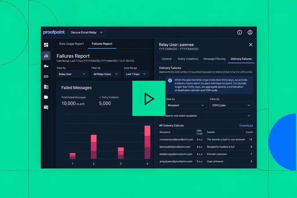Click the Count column header
The height and width of the screenshot is (198, 297).
click(x=249, y=132)
